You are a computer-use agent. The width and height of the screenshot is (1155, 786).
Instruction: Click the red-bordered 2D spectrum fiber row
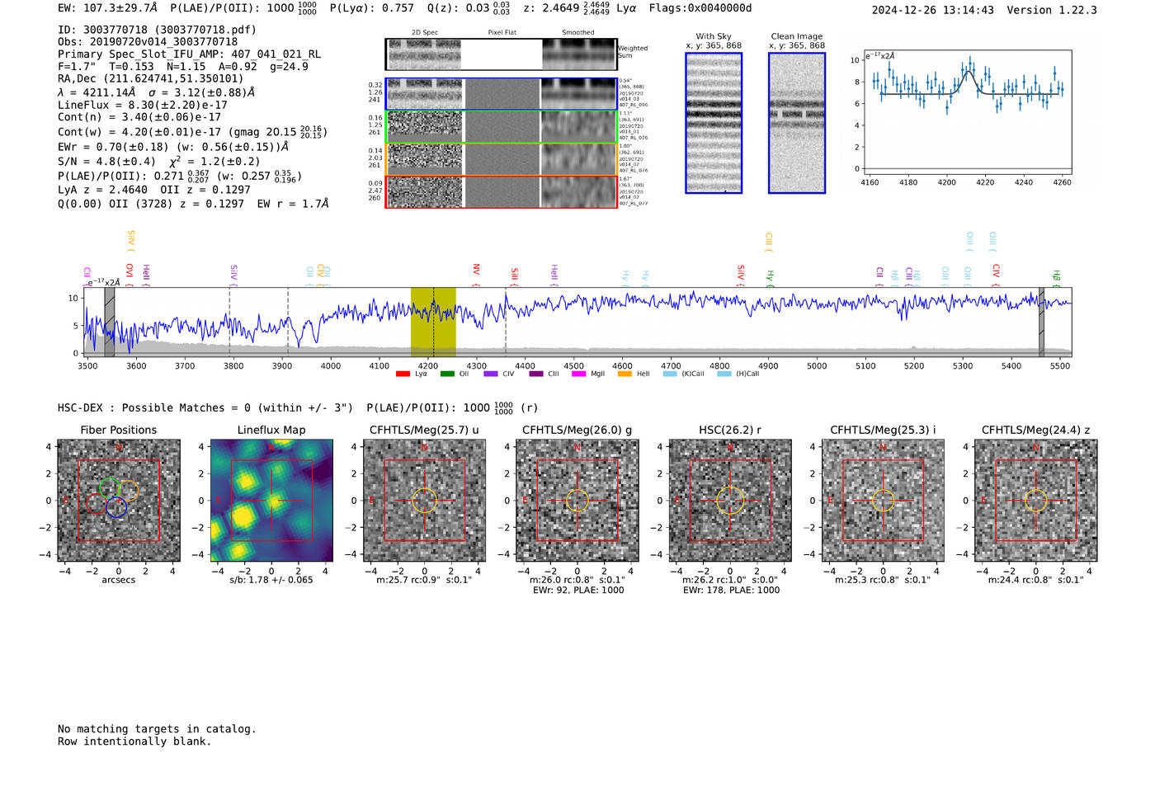click(501, 191)
